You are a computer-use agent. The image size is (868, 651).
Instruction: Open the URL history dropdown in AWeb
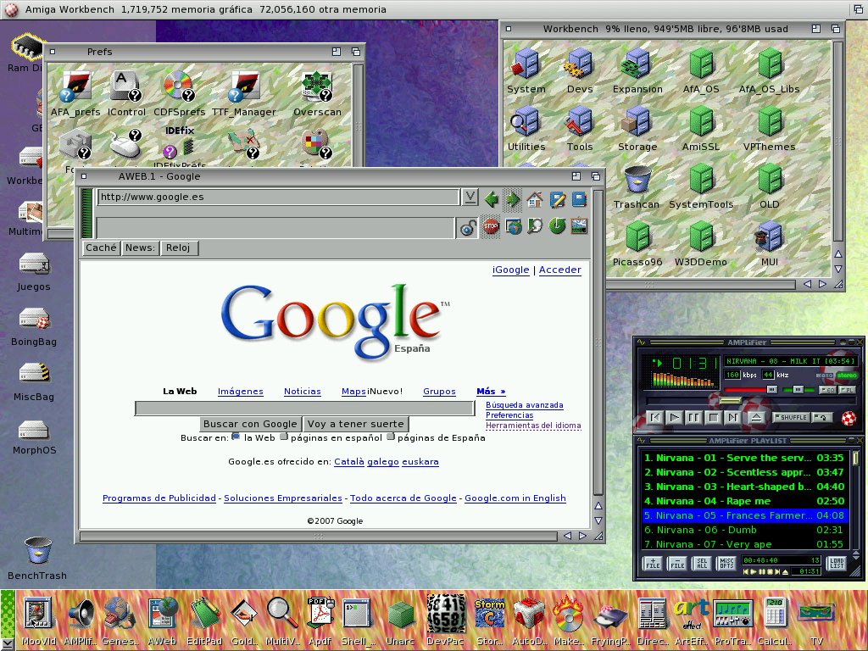pyautogui.click(x=470, y=197)
